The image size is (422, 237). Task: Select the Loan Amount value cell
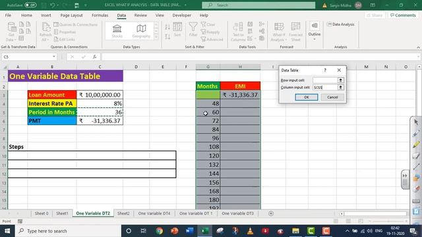pyautogui.click(x=100, y=95)
